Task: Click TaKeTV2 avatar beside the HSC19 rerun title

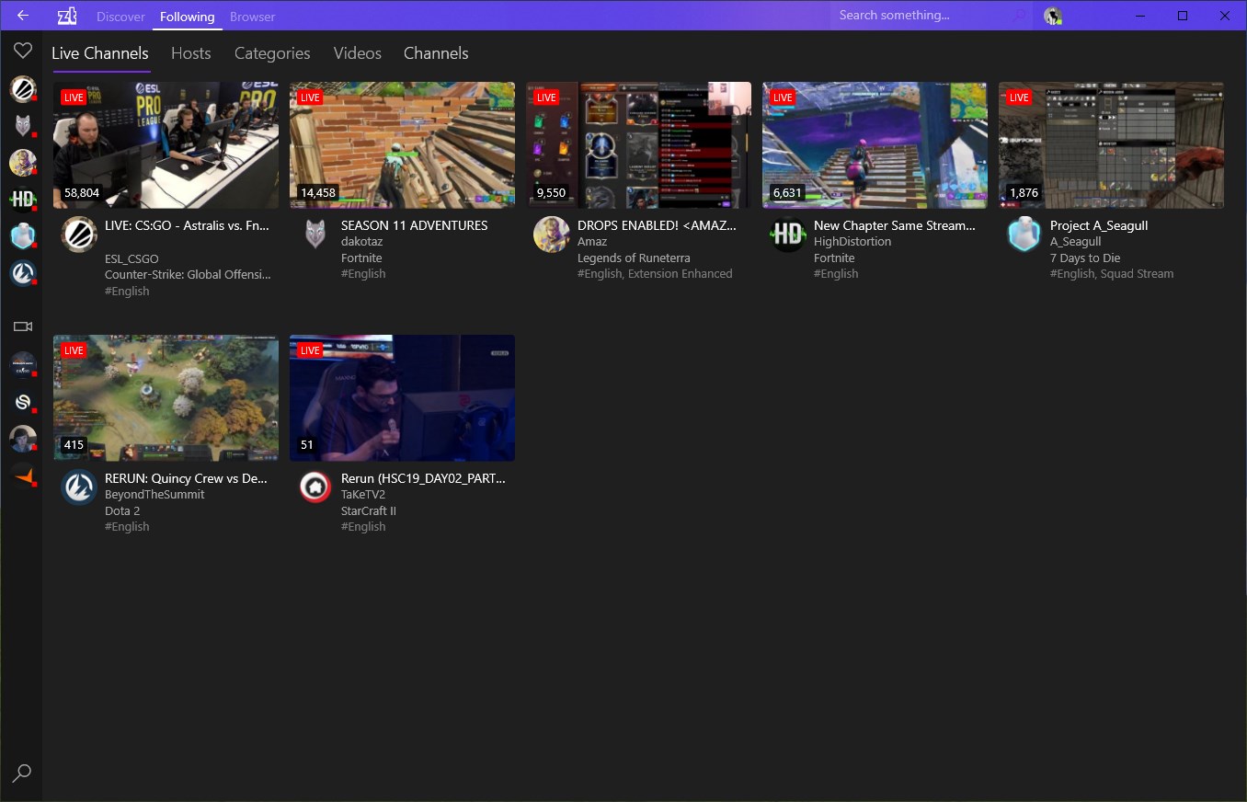Action: pyautogui.click(x=315, y=487)
